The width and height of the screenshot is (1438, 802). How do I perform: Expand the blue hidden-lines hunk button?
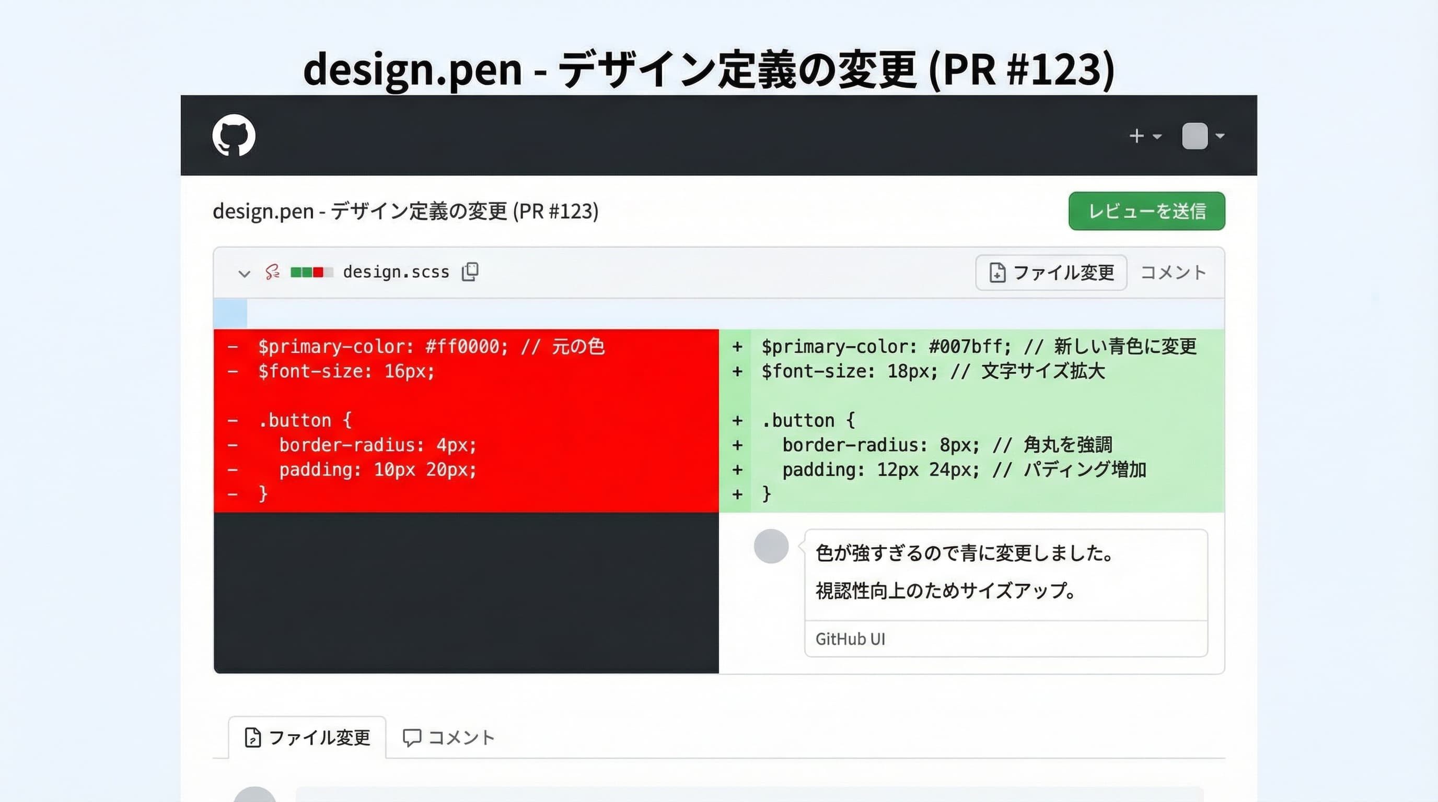click(x=230, y=313)
